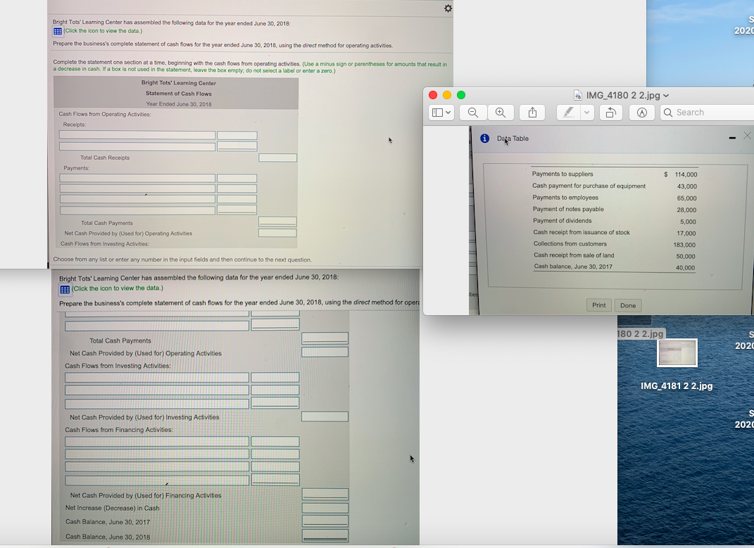
Task: Select the 'Collections from customers' row text
Action: click(x=570, y=243)
